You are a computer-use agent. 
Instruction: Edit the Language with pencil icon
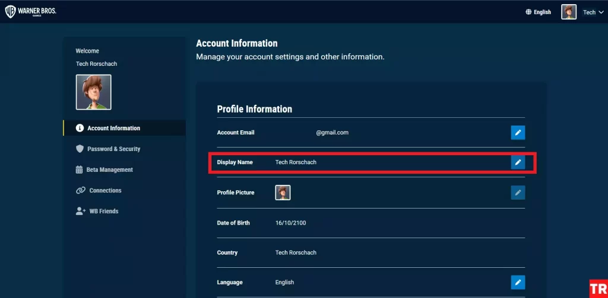(518, 282)
